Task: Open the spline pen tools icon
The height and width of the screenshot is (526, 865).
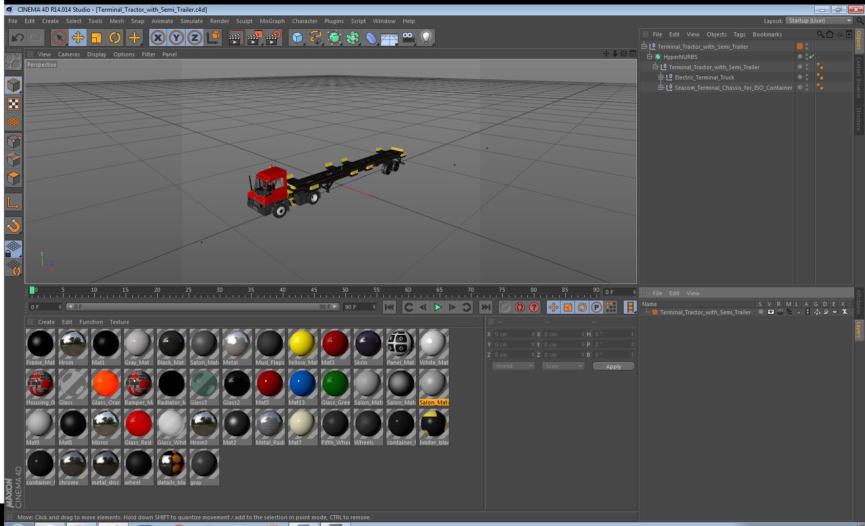Action: (316, 37)
